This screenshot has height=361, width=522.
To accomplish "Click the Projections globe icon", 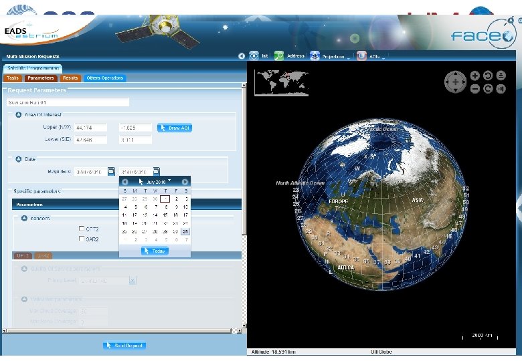I will [315, 55].
